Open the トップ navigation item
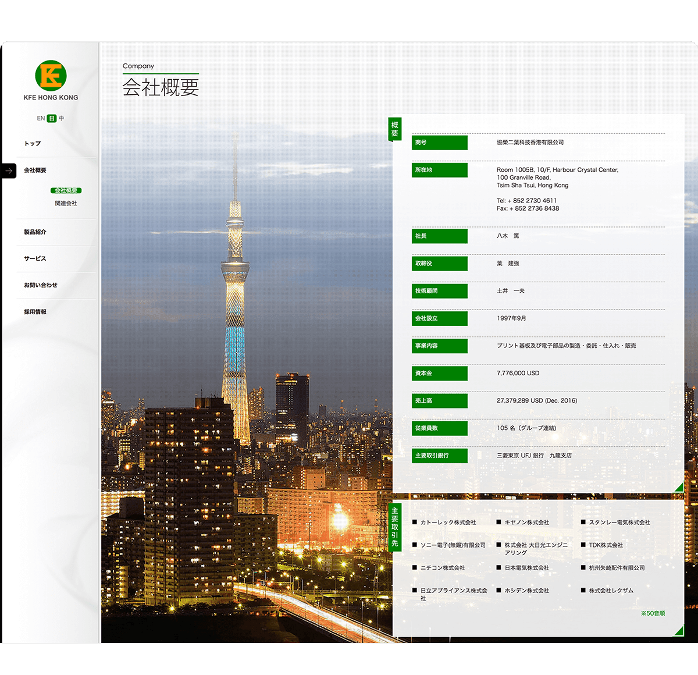 [x=33, y=144]
